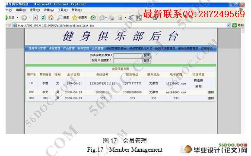Click the 用户名 column header
251x156 pixels.
(32, 74)
